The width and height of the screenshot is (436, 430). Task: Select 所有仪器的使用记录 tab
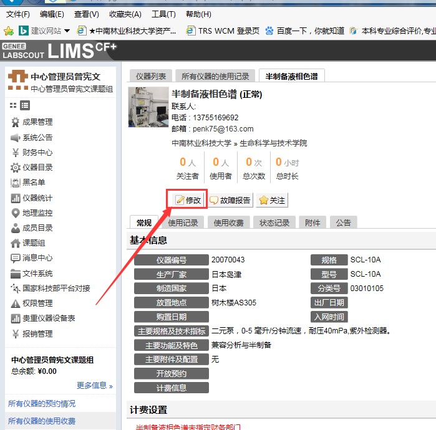pos(215,76)
